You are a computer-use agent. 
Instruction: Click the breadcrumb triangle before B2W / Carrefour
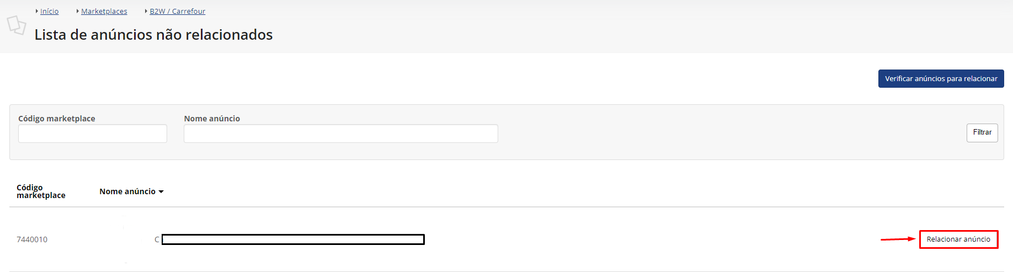pyautogui.click(x=146, y=11)
